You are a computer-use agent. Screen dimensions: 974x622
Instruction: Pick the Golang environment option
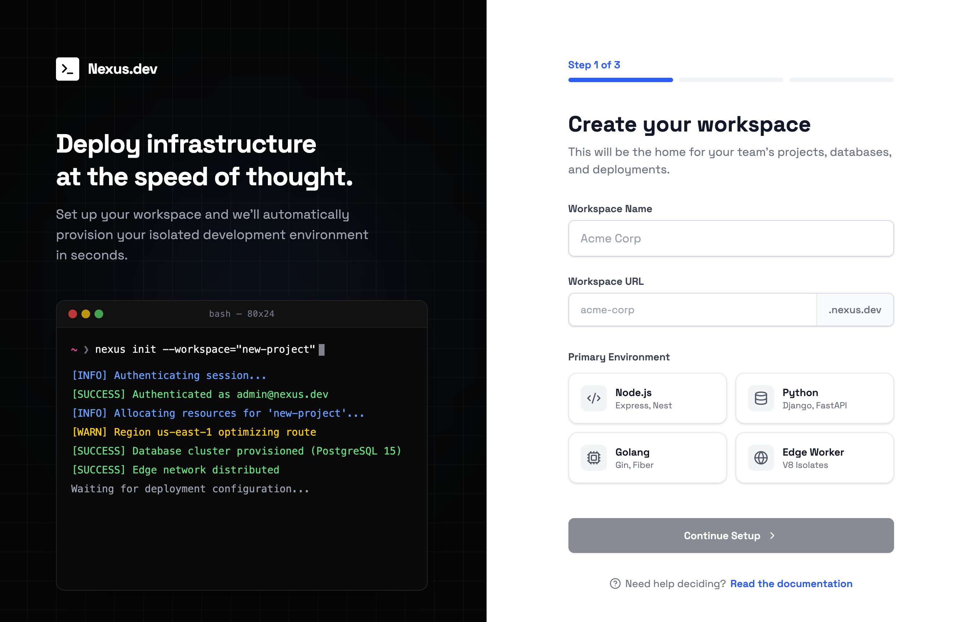pyautogui.click(x=647, y=458)
